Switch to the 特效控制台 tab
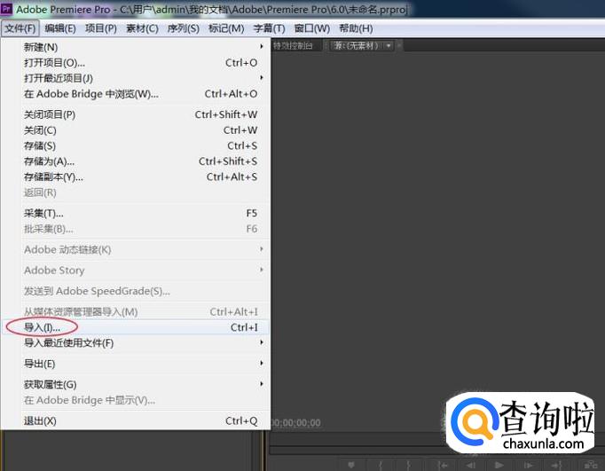Viewport: 605px width, 471px height. [x=293, y=46]
